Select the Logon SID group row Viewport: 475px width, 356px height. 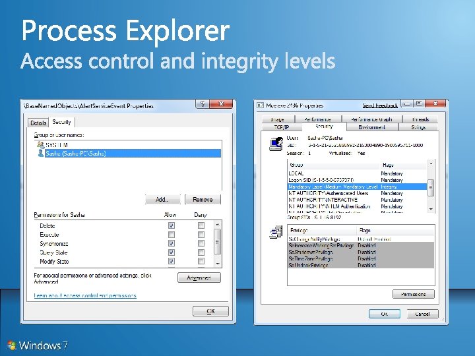357,180
